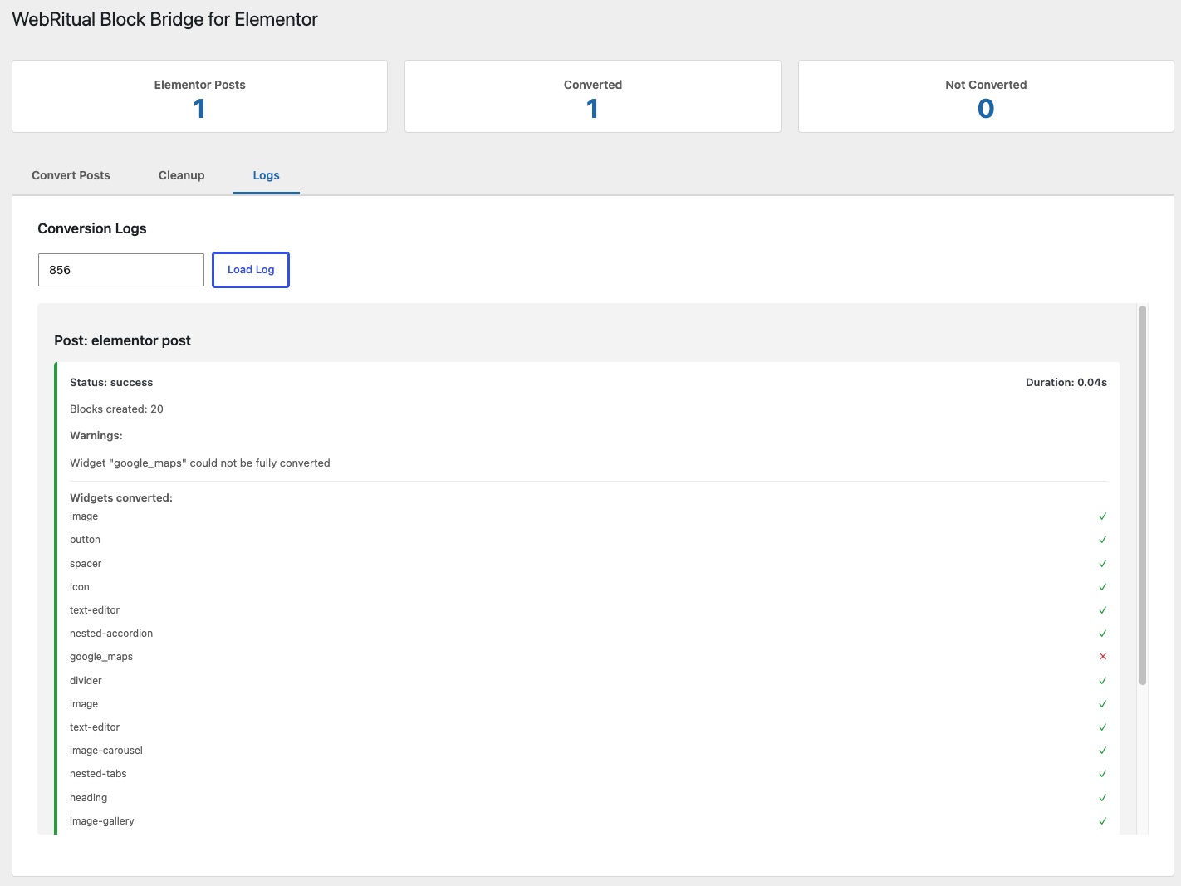Click the checkmark beside heading widget

(1103, 798)
